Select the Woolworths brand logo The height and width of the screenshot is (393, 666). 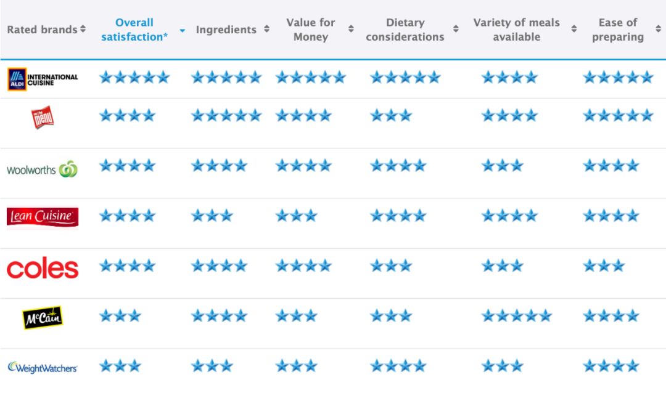[42, 169]
